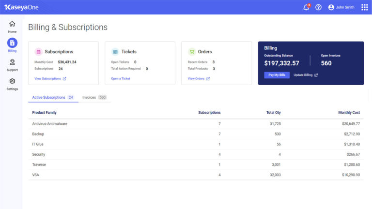
Task: Switch to the Active Subscriptions tab
Action: click(x=53, y=97)
